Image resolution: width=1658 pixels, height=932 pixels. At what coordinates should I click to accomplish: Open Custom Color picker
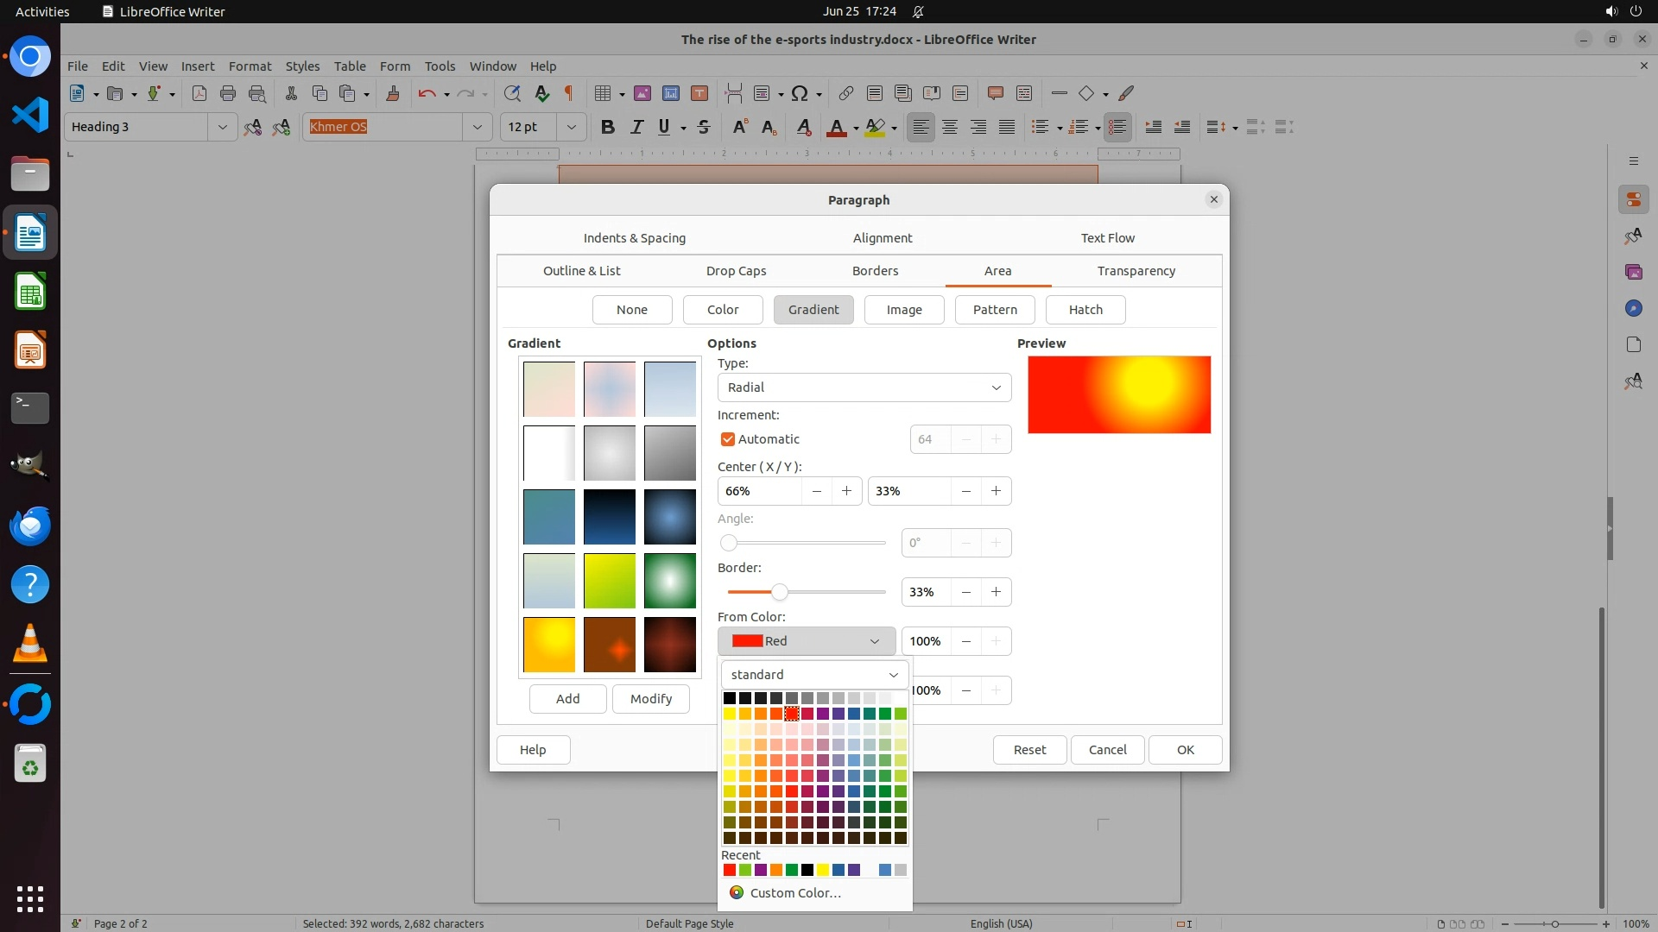[x=794, y=893]
